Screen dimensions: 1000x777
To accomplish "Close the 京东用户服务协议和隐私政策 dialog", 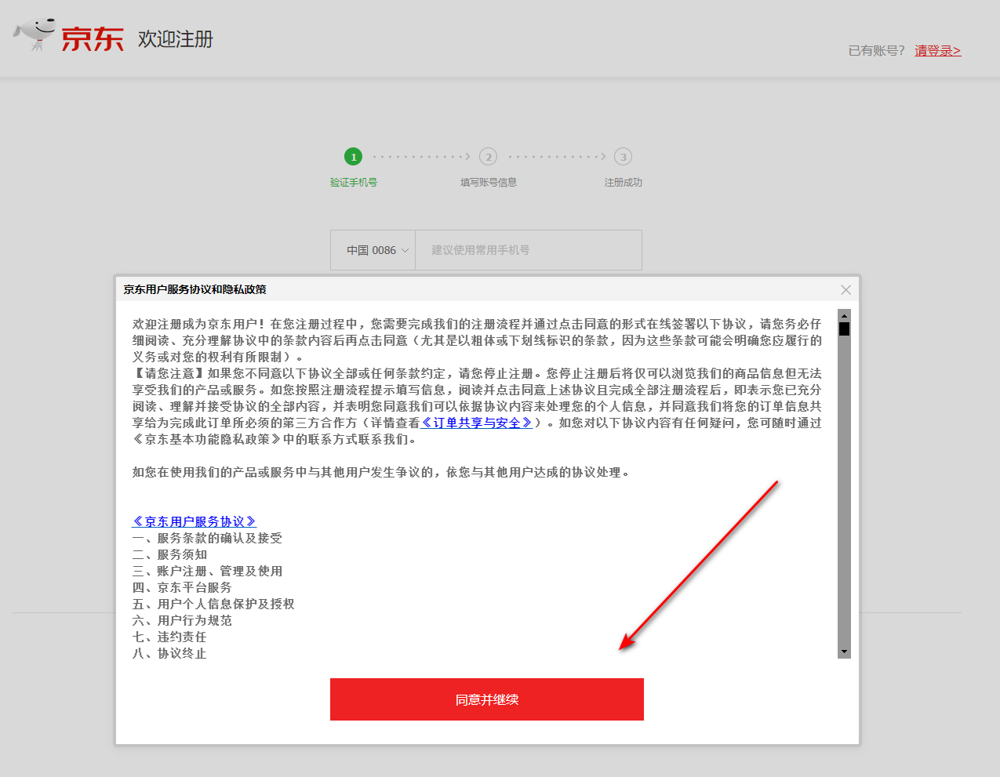I will pyautogui.click(x=845, y=289).
